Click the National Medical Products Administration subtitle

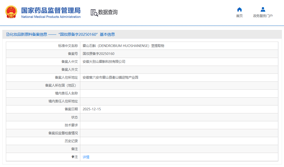pos(51,17)
